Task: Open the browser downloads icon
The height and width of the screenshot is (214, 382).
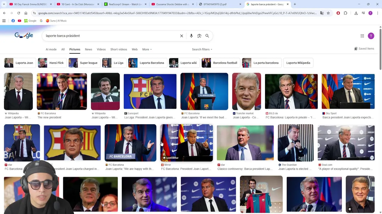Action: click(x=356, y=13)
